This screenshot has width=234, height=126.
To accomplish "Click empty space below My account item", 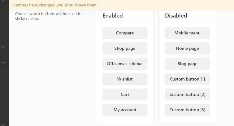I will pos(125,119).
